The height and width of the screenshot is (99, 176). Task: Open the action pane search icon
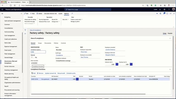(x=72, y=13)
